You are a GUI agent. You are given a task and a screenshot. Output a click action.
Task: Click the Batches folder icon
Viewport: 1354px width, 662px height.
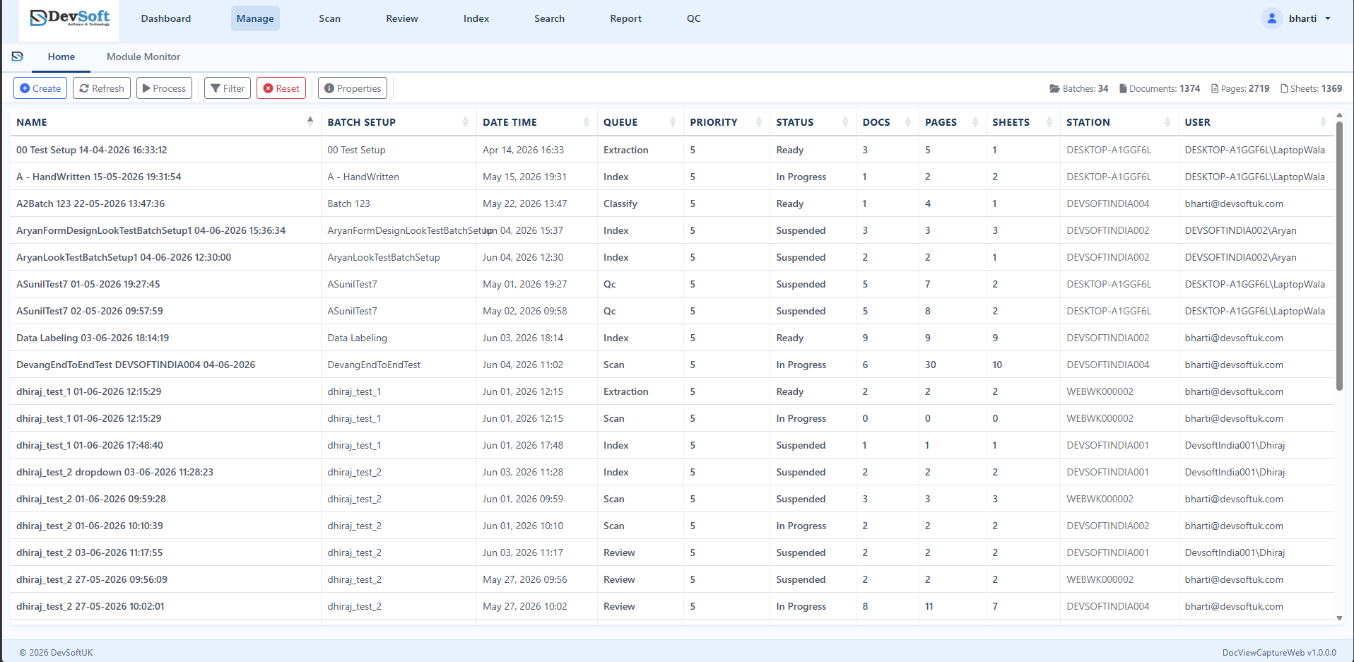(1054, 88)
